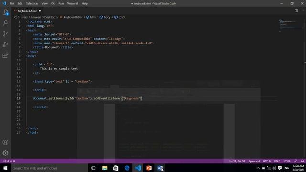Open Action Center notifications icon
Viewport: 306px width, 172px height.
point(280,168)
